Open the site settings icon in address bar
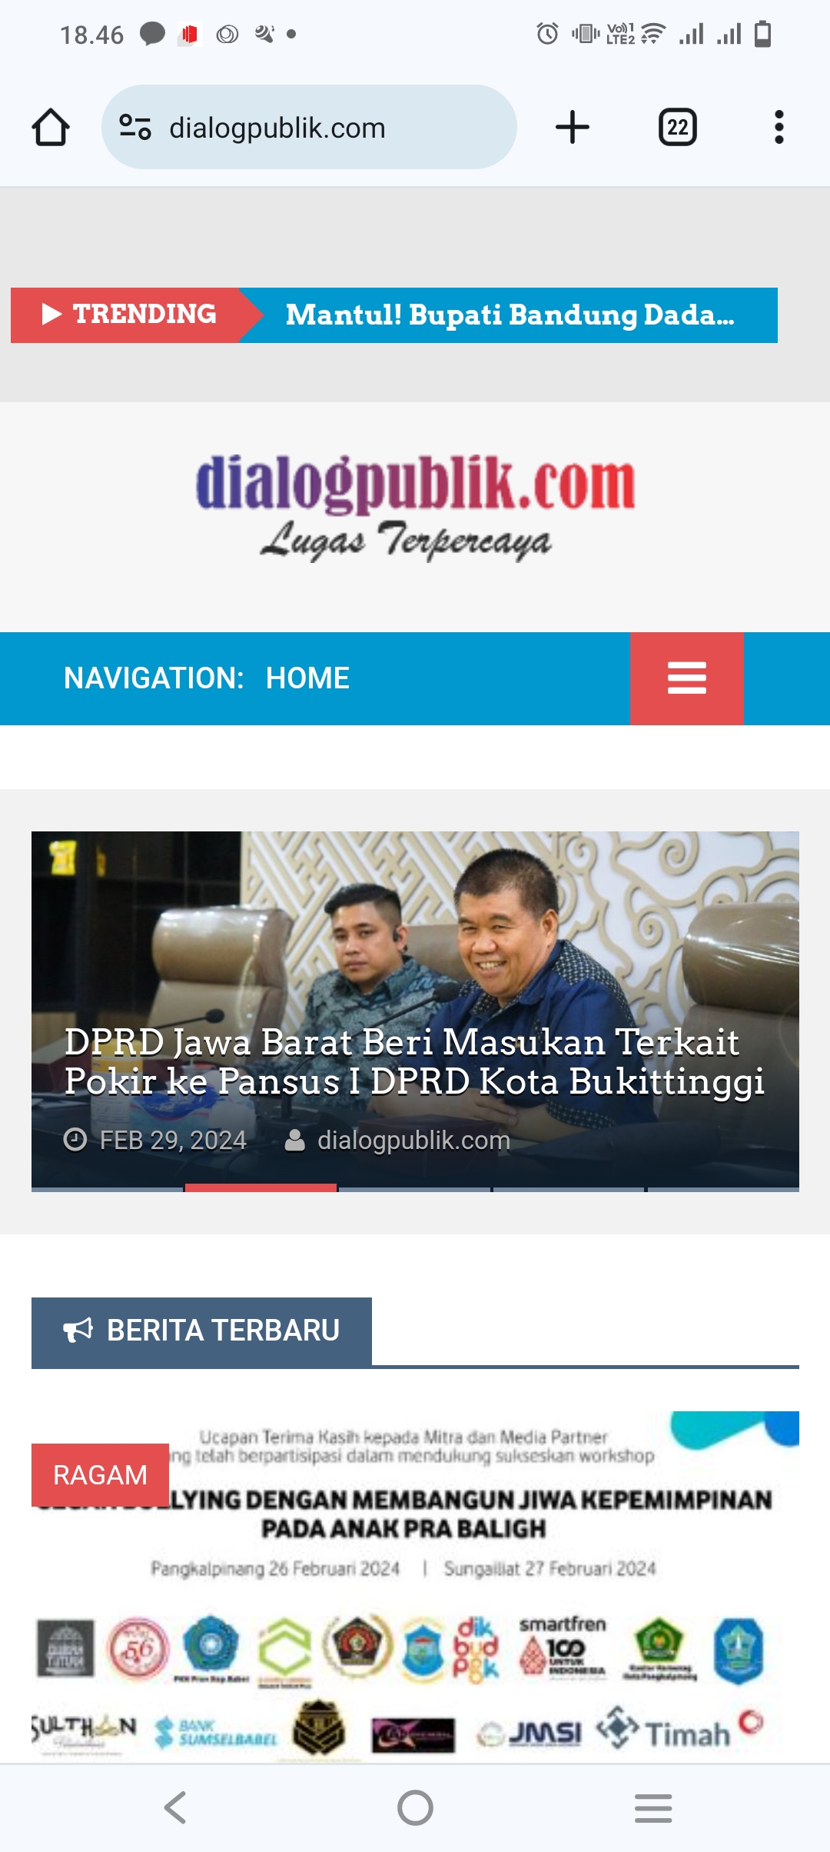Viewport: 830px width, 1852px height. [135, 127]
